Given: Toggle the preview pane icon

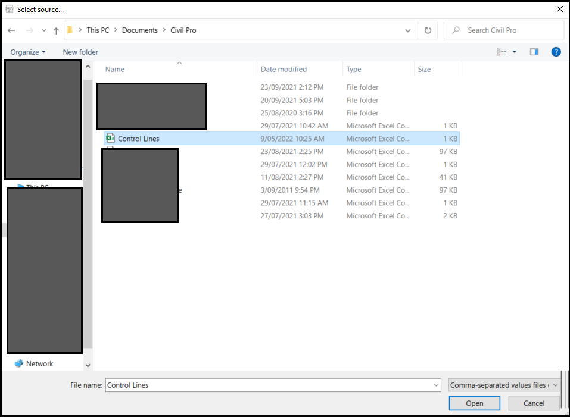Looking at the screenshot, I should pyautogui.click(x=534, y=52).
